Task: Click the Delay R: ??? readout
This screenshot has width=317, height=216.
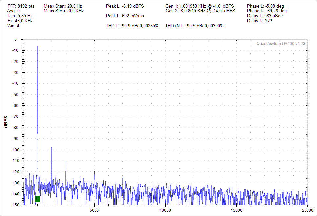Action: point(260,21)
